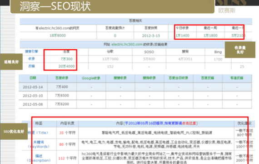Click the Bing value 1700
The height and width of the screenshot is (164, 259).
coord(218,59)
